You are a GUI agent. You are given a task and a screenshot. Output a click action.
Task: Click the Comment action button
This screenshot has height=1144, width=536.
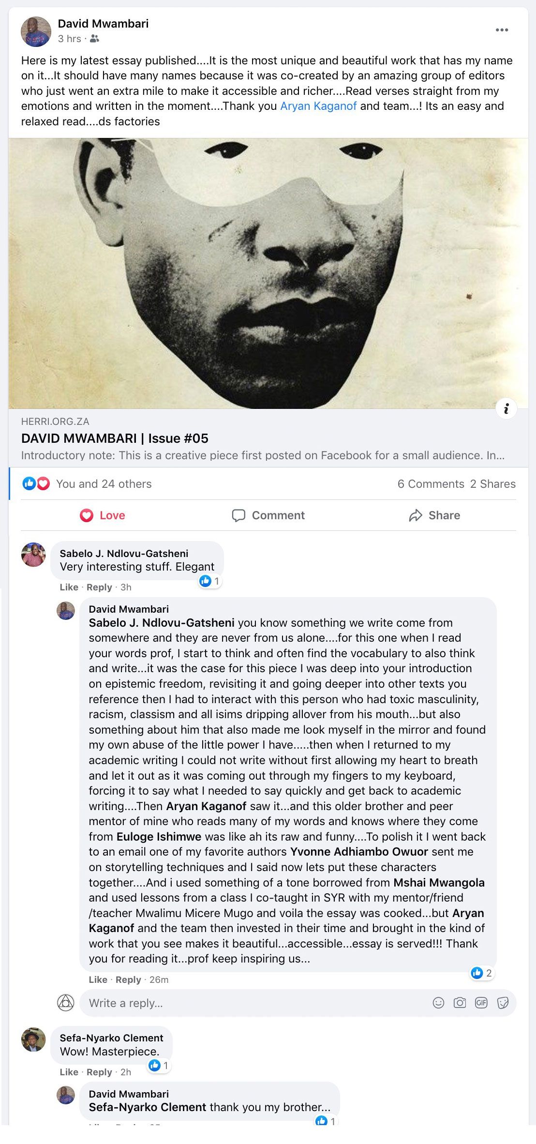268,515
